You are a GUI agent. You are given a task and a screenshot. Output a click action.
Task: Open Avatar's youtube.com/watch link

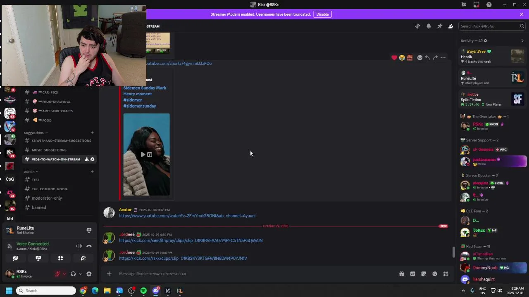point(187,216)
